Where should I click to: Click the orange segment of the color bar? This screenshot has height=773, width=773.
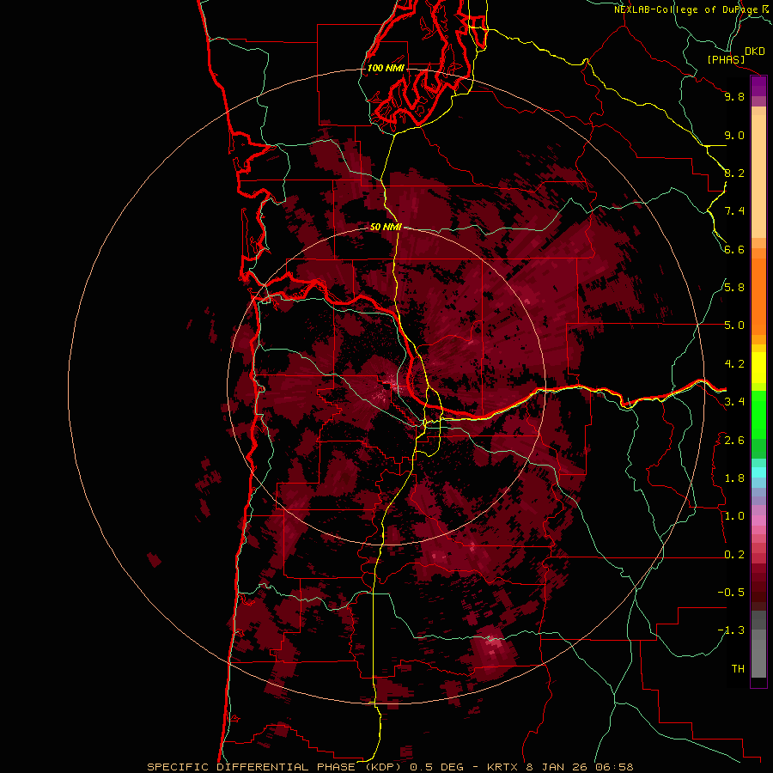758,295
